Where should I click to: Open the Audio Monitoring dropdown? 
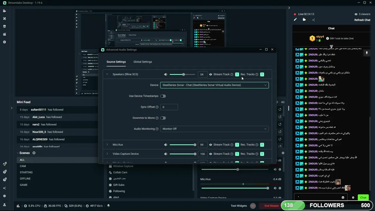coord(214,129)
